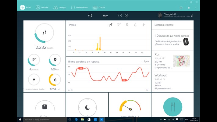Open the Run exercise map thumbnail
Image resolution: width=217 pixels, height=122 pixels.
[x=181, y=61]
